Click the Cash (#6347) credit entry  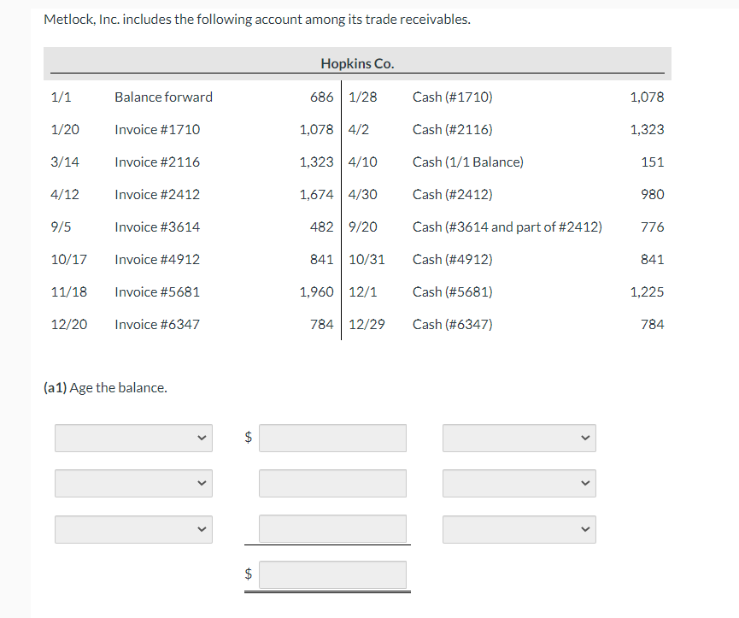coord(452,325)
